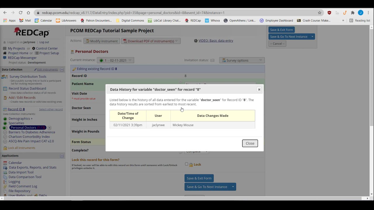
Task: Open the Logging application
Action: 14,181
